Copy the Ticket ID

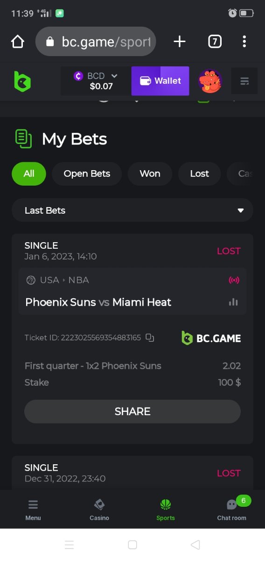pos(150,338)
